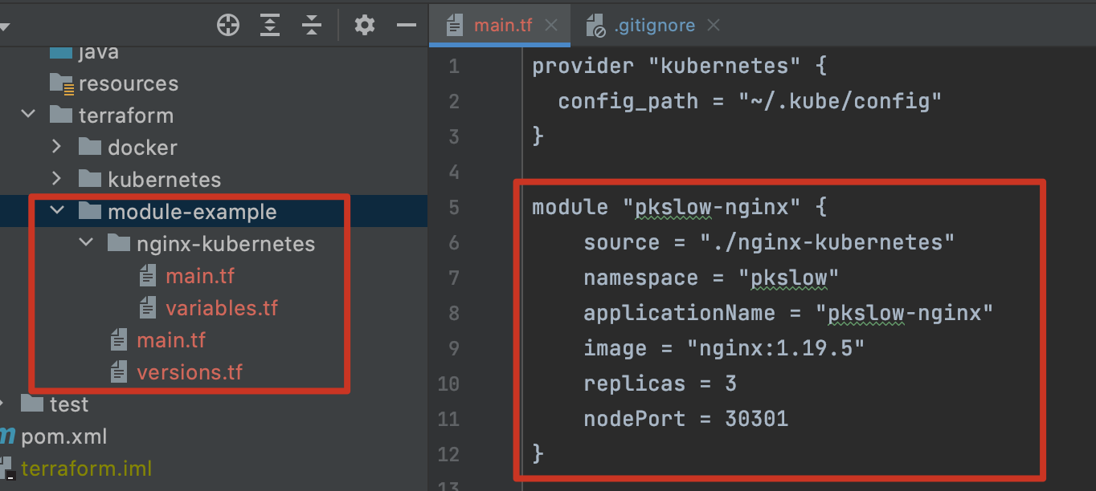Click nodePort value 30301

pyautogui.click(x=756, y=419)
